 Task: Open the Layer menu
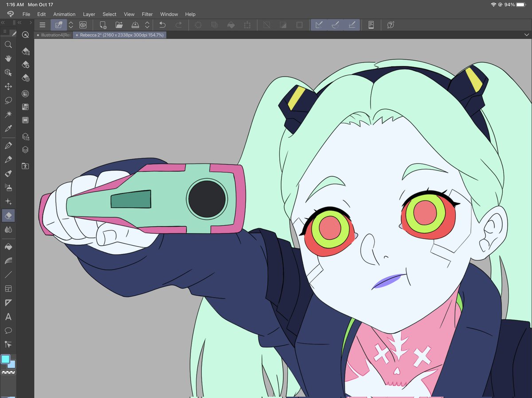(89, 14)
